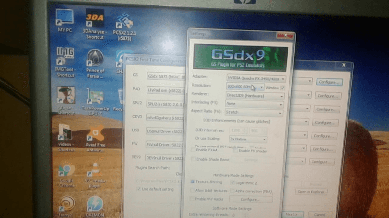Toggle the Texture filtering checkbox
389x218 pixels.
pyautogui.click(x=192, y=182)
